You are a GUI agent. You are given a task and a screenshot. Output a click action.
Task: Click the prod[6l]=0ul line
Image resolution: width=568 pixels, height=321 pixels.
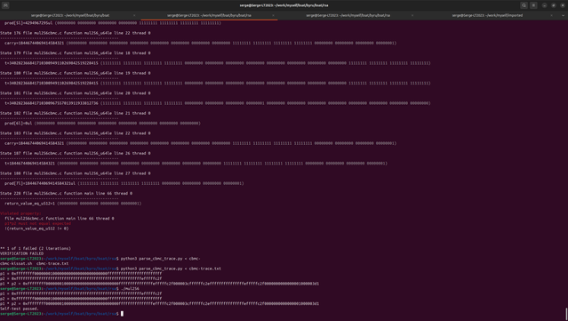coord(102,124)
